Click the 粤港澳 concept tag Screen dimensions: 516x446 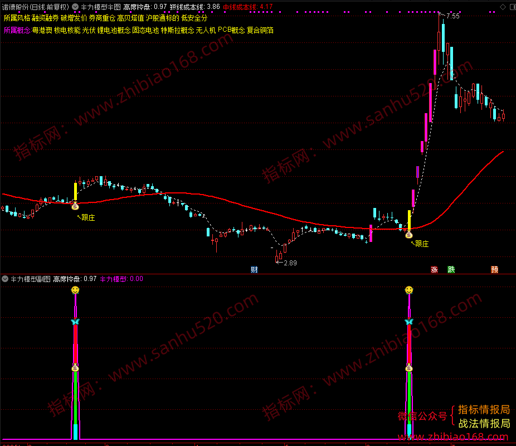(42, 30)
